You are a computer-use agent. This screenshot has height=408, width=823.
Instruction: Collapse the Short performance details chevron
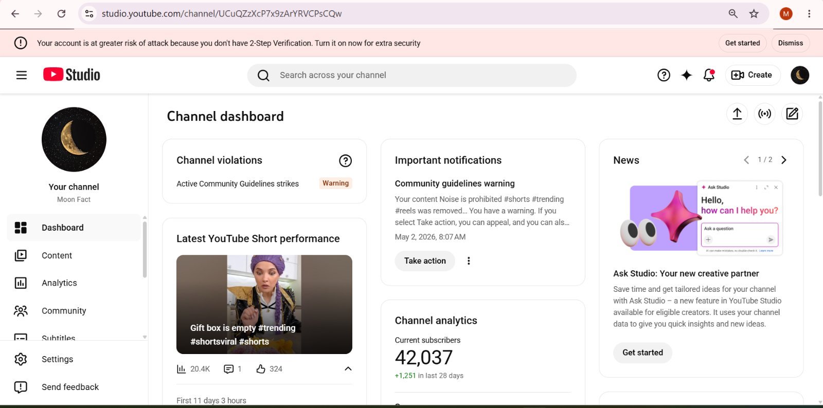[x=348, y=369]
